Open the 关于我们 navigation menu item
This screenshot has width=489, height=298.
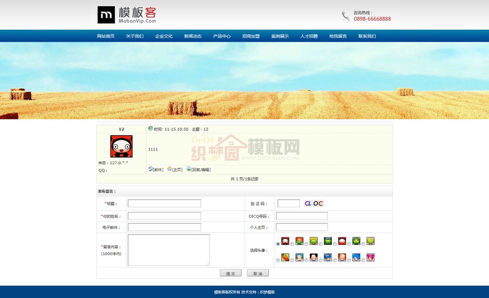135,36
